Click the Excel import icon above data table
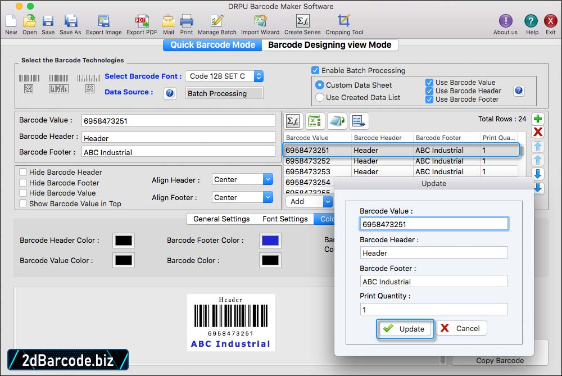This screenshot has width=562, height=376. tap(315, 121)
